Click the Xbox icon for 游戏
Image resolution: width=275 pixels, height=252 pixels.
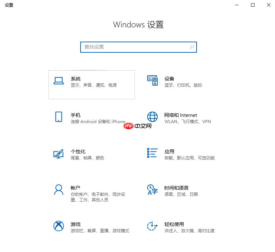pos(59,226)
